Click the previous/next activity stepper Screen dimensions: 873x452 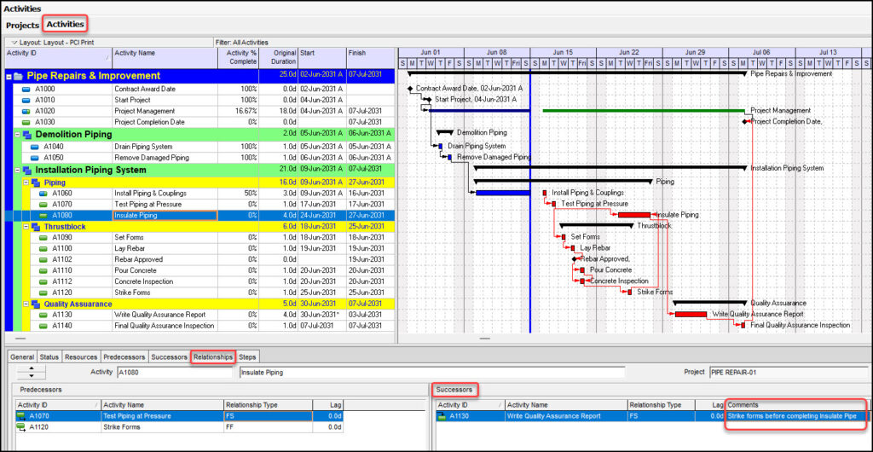point(32,373)
